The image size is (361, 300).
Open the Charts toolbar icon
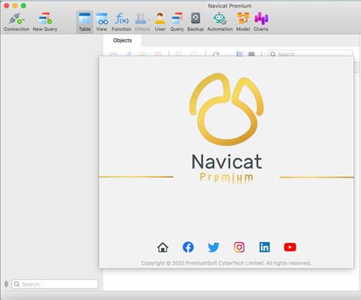coord(261,22)
